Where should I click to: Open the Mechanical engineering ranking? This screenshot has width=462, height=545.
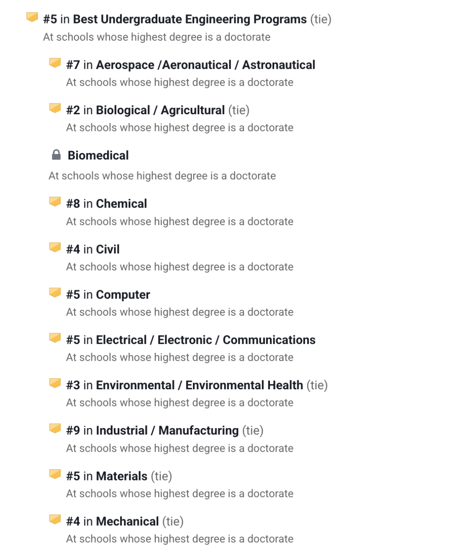(127, 521)
